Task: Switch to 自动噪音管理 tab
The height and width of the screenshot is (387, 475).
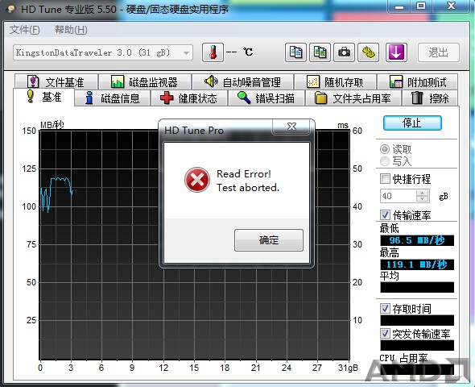Action: click(243, 82)
